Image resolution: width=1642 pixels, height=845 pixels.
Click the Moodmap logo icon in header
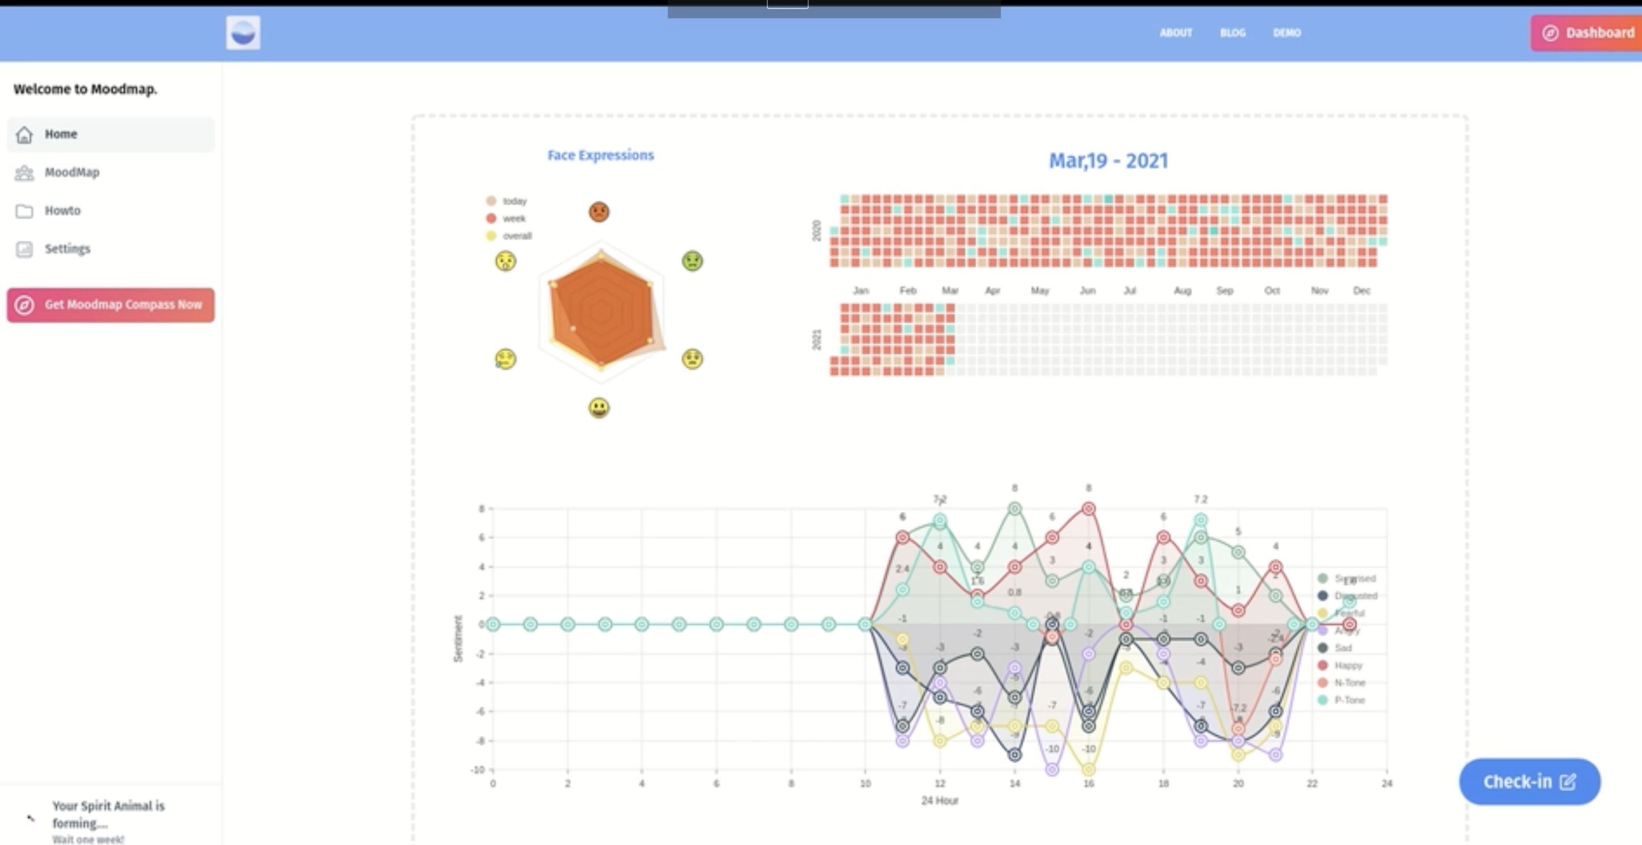pos(243,33)
